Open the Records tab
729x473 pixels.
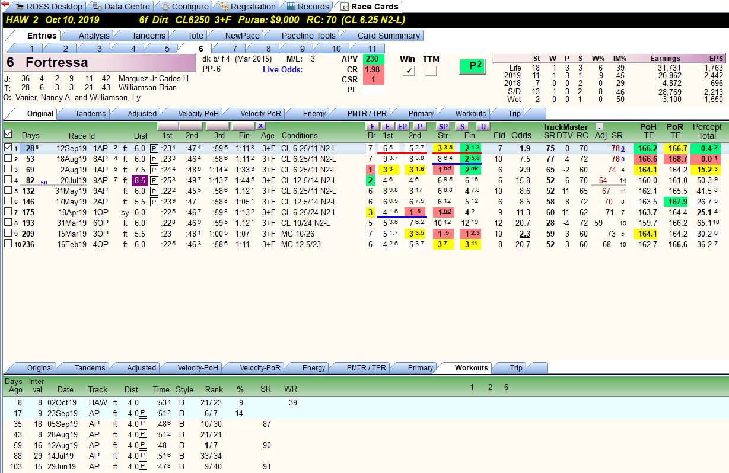(307, 7)
